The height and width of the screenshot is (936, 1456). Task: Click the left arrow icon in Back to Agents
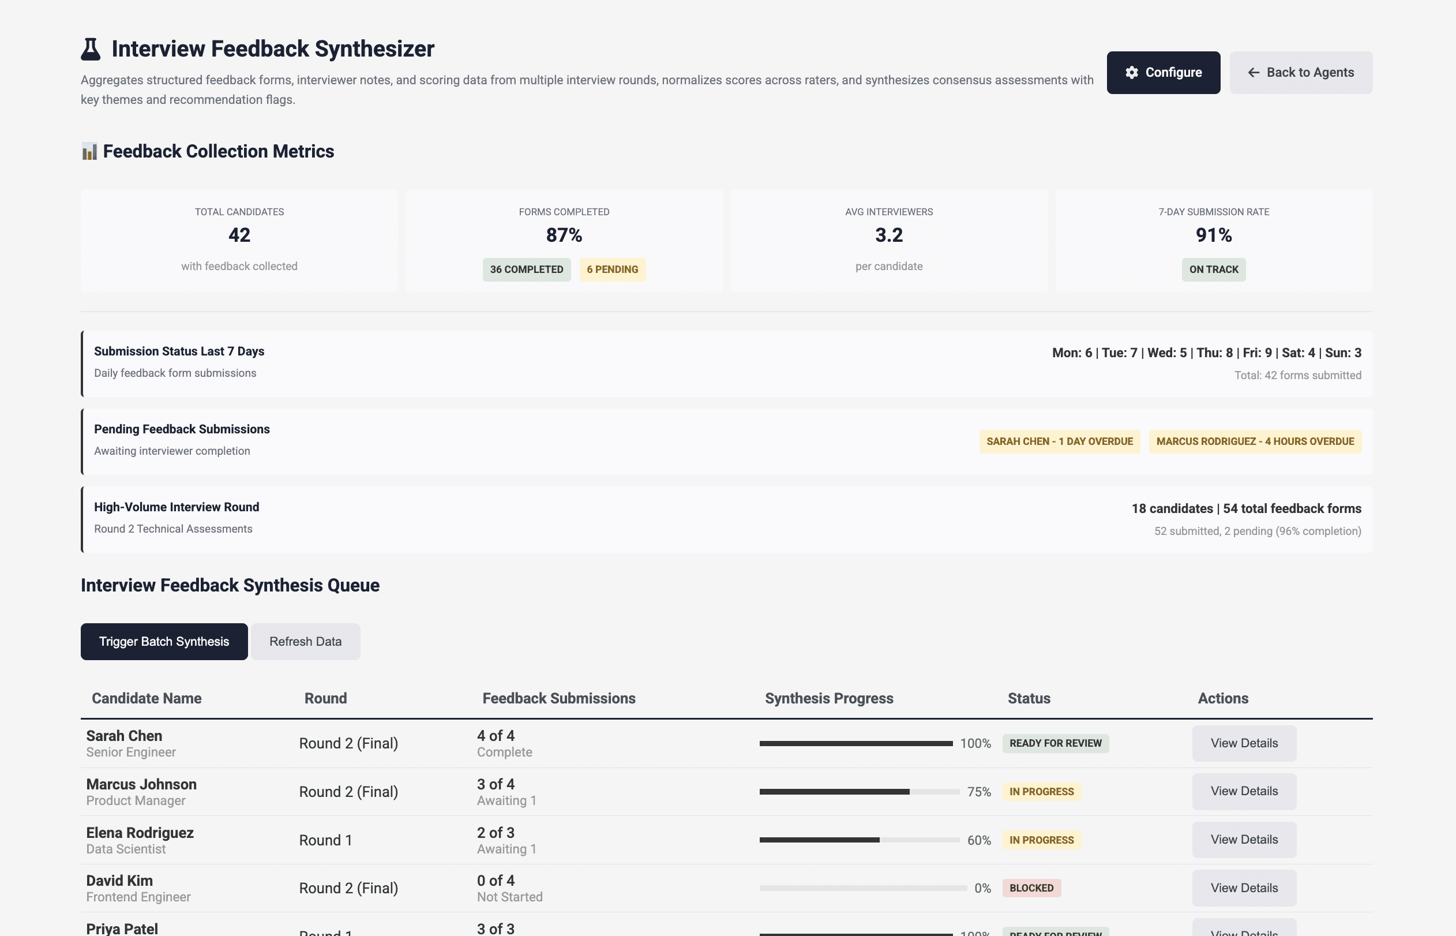(1253, 72)
